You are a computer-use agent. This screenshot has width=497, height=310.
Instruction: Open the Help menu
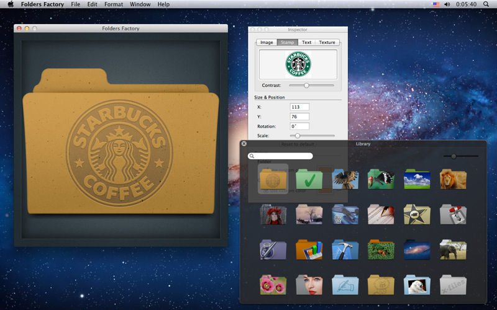(163, 4)
